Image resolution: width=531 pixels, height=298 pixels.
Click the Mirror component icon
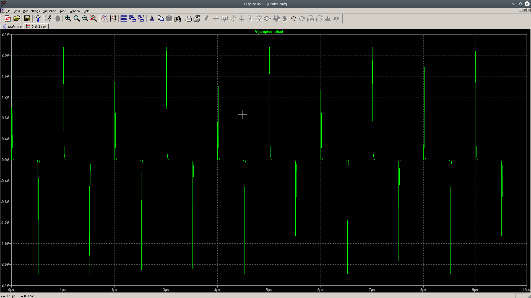[319, 18]
